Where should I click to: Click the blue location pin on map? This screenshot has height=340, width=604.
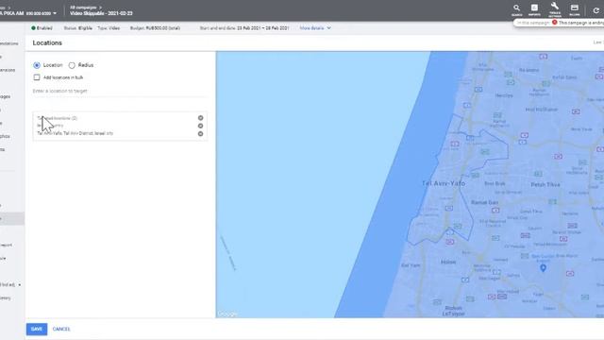click(543, 267)
